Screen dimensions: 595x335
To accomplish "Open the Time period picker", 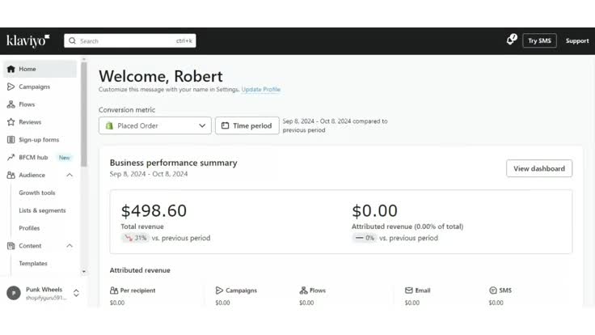I will pyautogui.click(x=247, y=125).
